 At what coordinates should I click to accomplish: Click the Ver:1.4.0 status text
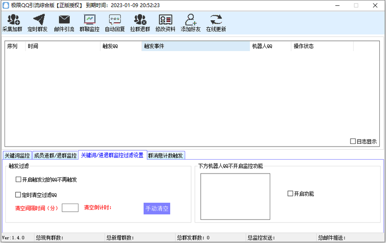13,238
